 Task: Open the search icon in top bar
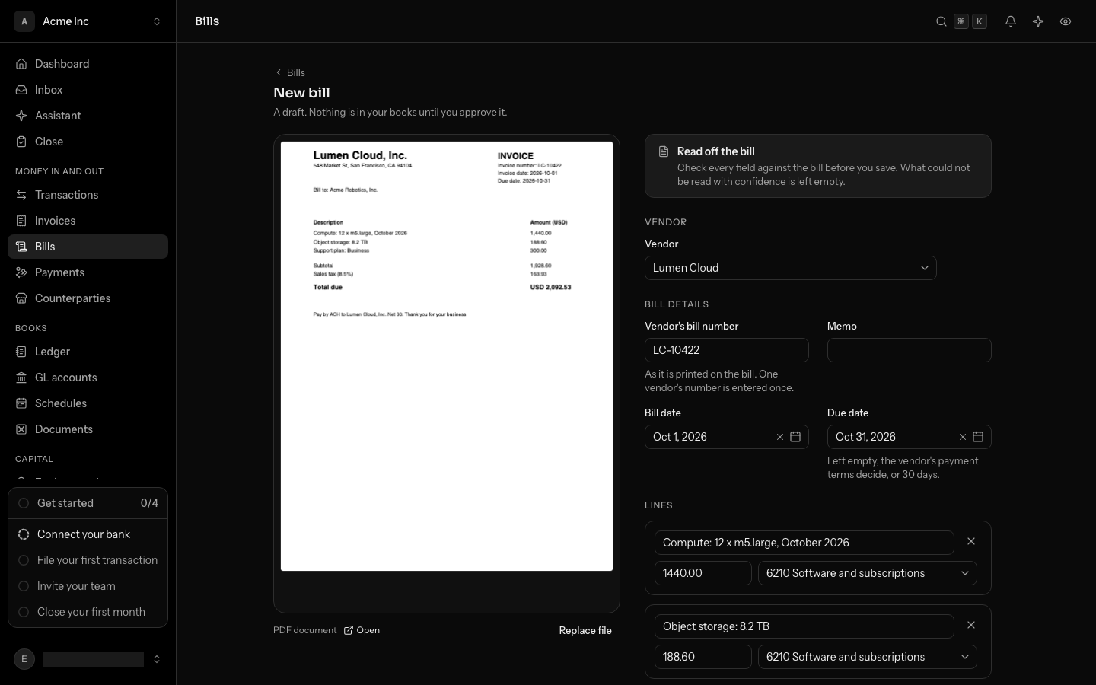[941, 21]
